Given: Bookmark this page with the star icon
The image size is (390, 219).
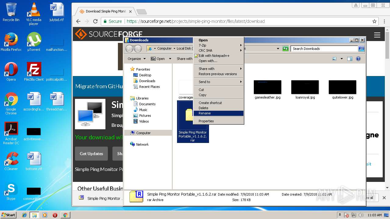Looking at the screenshot, I should pyautogui.click(x=374, y=21).
